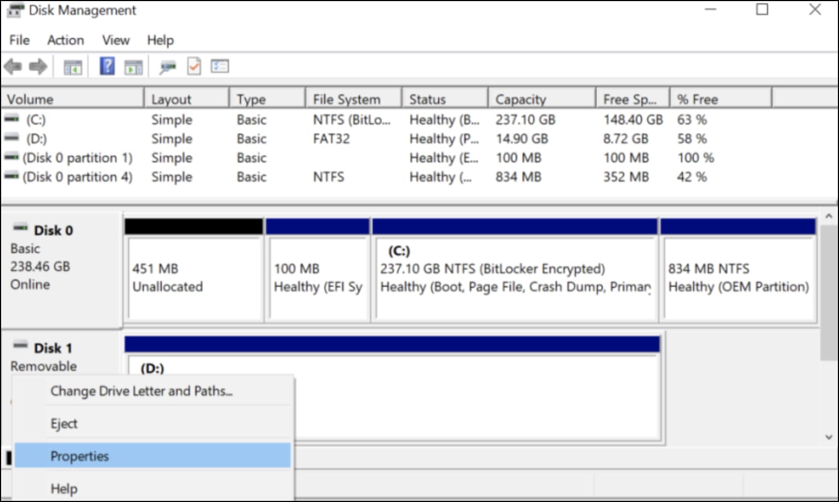The width and height of the screenshot is (839, 502).
Task: Click Show/Hide Action Pane toolbar icon
Action: coord(133,67)
